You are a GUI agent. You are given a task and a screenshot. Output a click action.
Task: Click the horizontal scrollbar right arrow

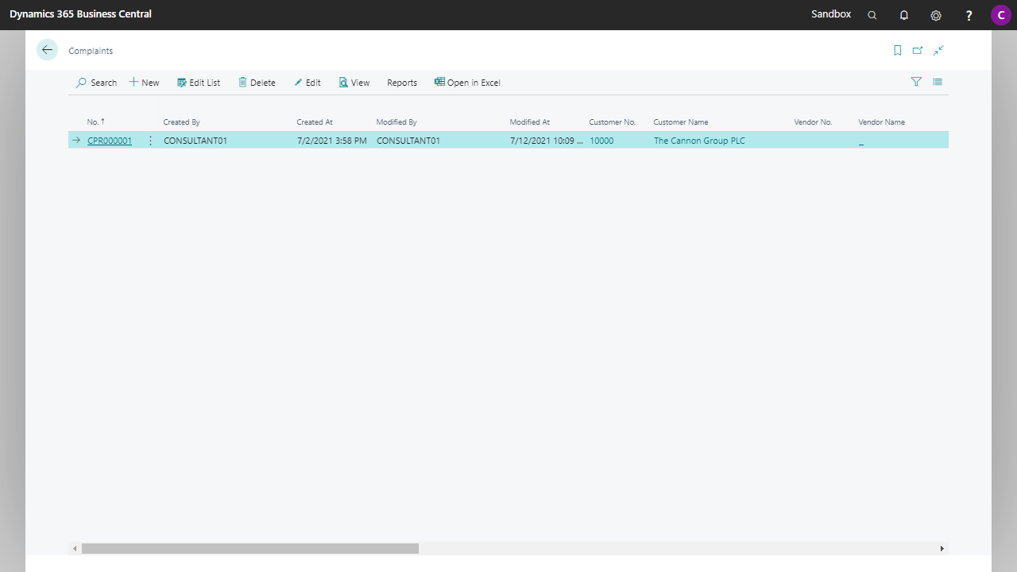tap(941, 548)
